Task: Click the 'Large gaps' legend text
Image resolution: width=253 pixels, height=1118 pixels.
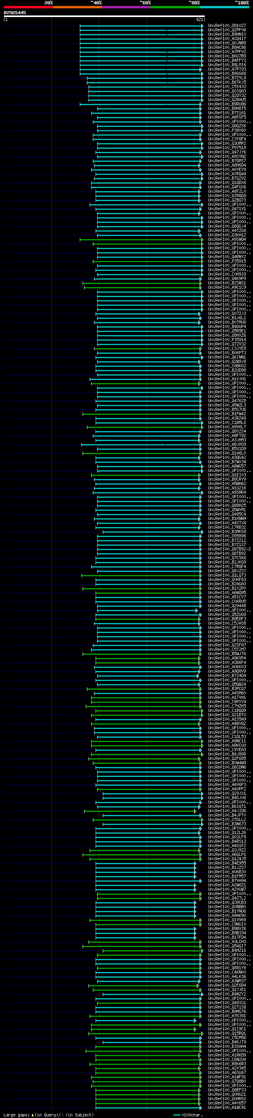Action: [17, 1115]
